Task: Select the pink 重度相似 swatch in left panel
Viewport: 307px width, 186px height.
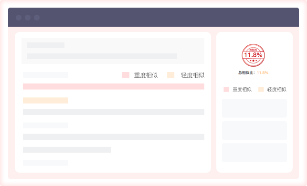Action: coord(126,75)
